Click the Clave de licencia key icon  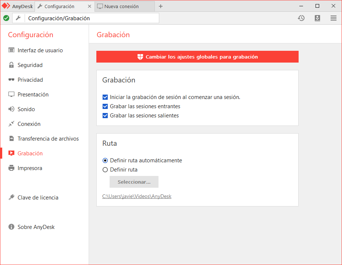click(11, 197)
